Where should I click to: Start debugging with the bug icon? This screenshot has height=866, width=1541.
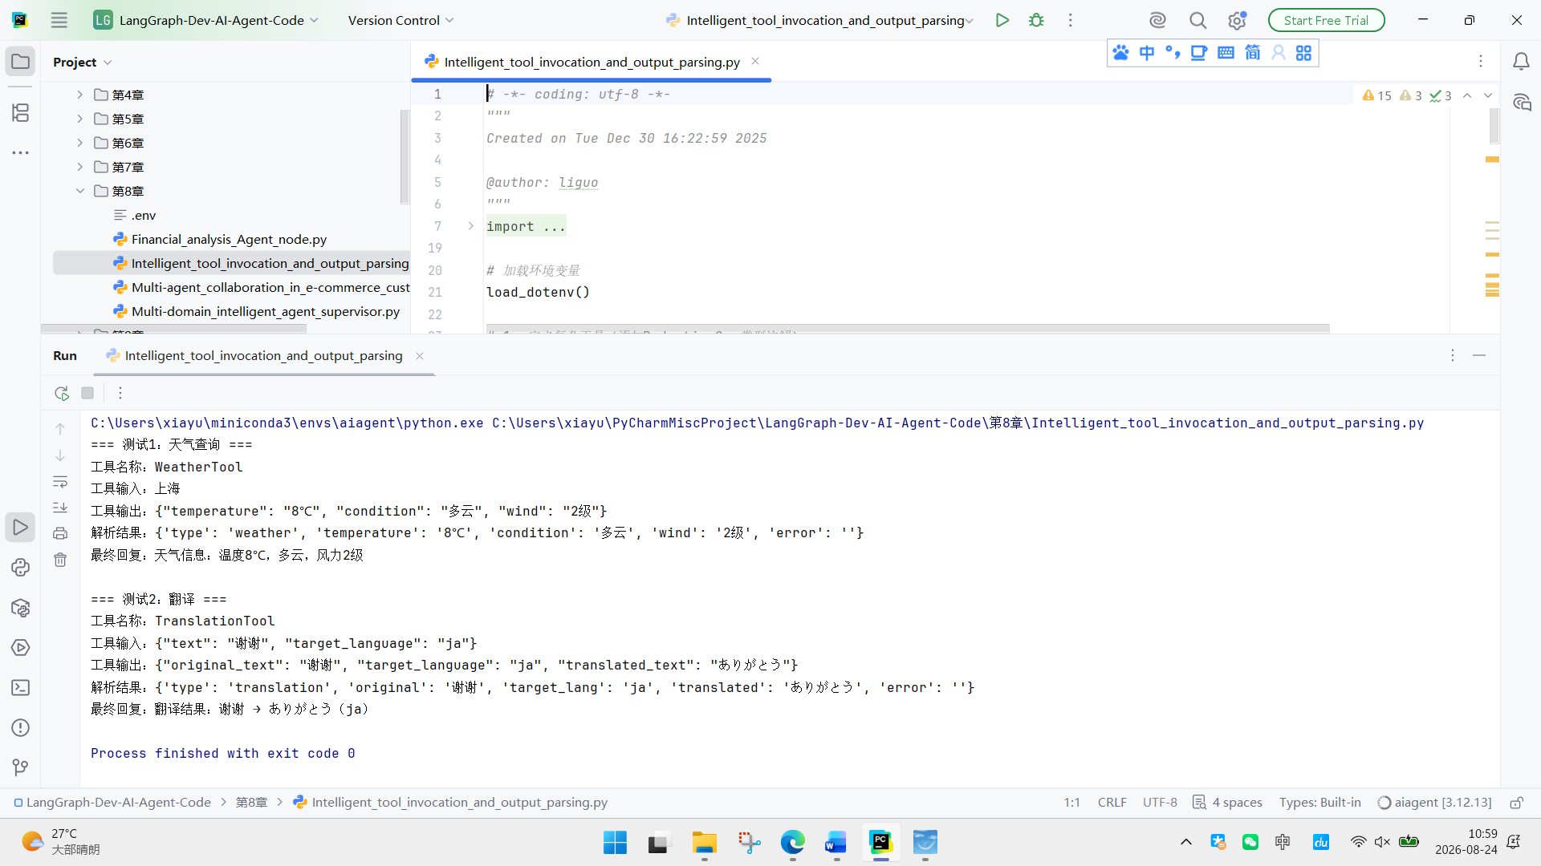pyautogui.click(x=1036, y=20)
